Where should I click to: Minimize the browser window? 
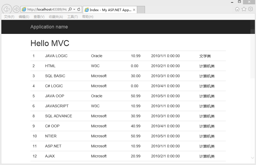232,2
